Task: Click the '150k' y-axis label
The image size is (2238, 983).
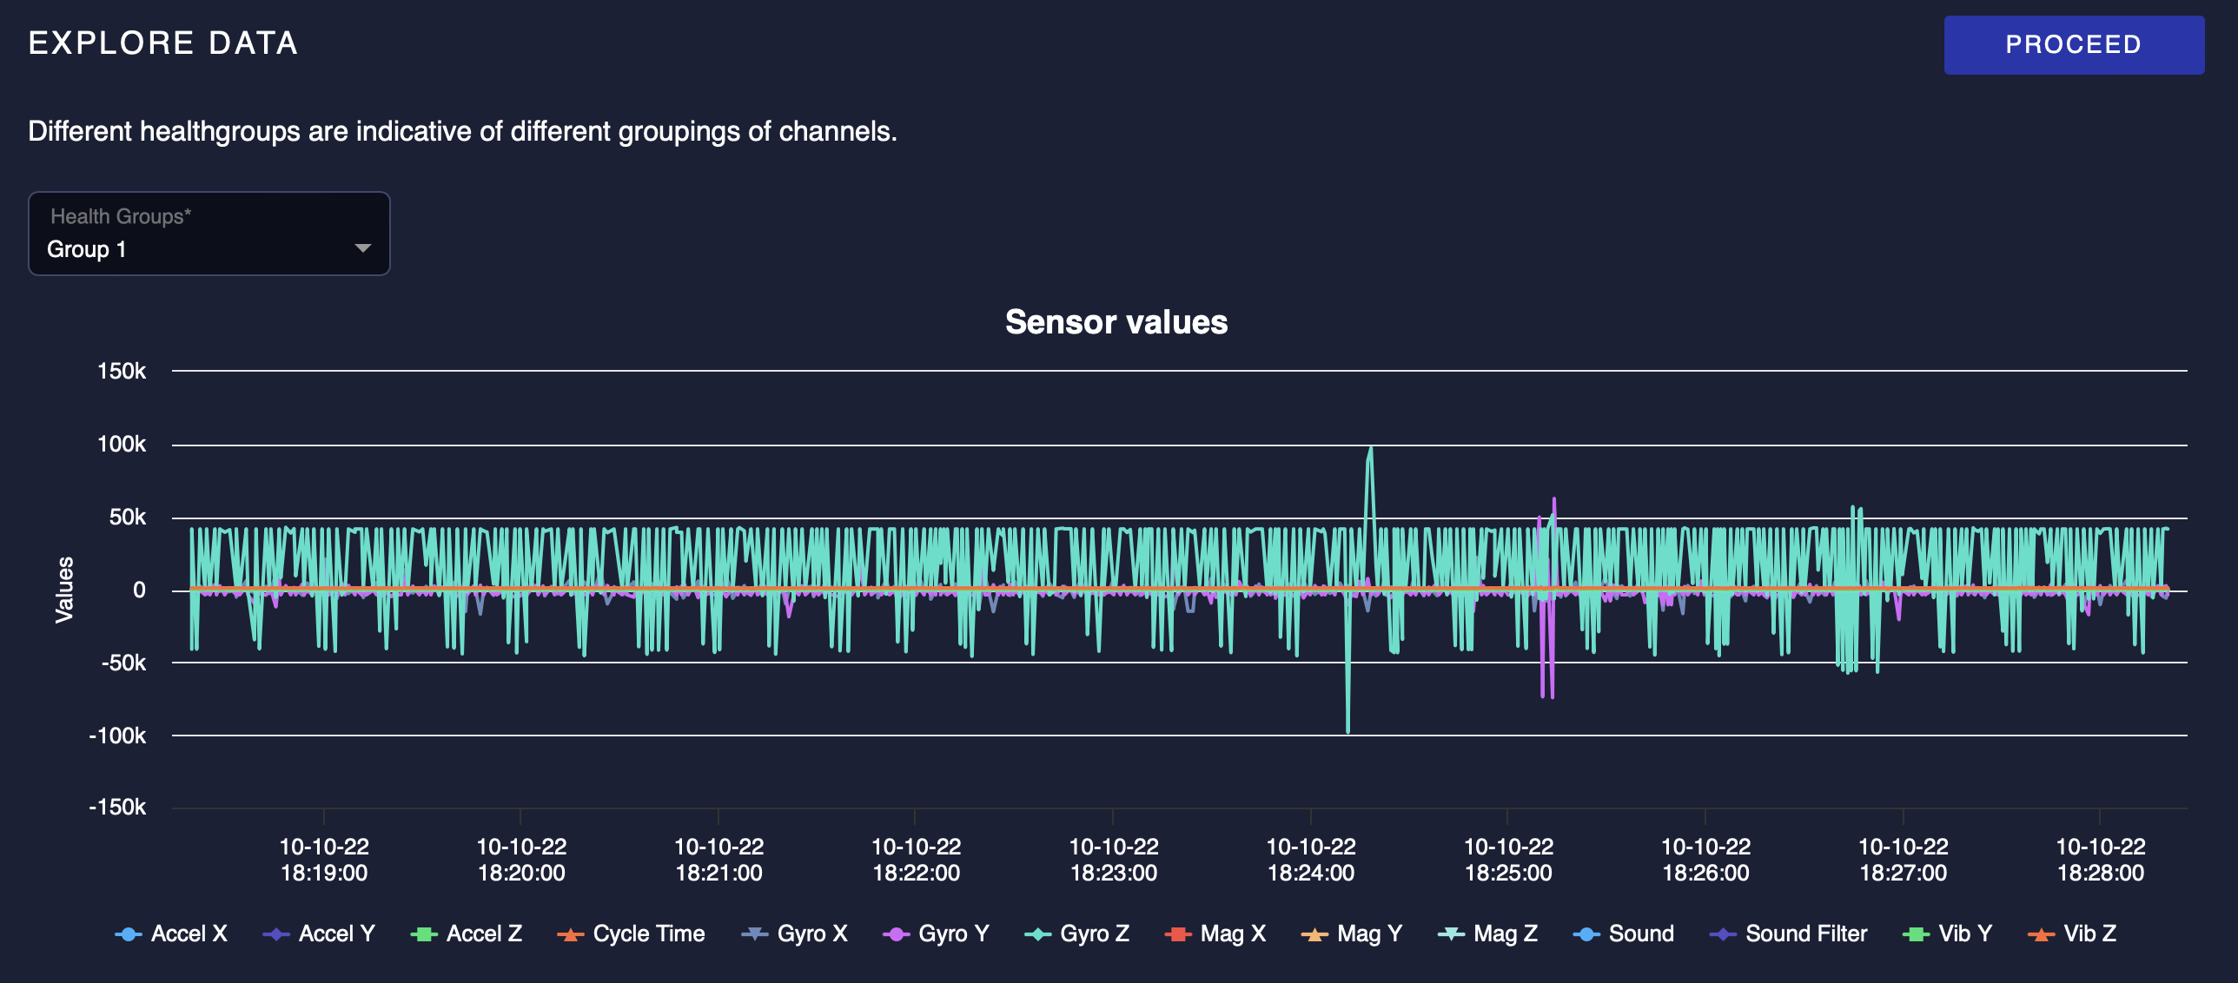Action: pos(122,372)
